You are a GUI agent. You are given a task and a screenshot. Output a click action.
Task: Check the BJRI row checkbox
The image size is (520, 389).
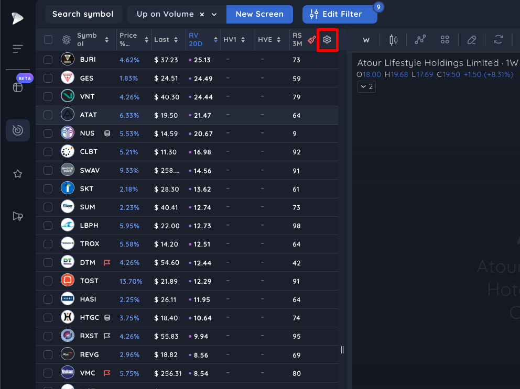(48, 60)
